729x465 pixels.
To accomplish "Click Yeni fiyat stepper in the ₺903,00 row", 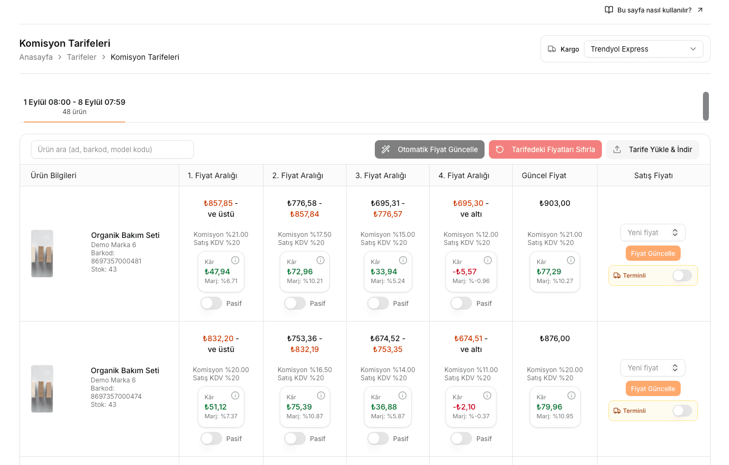I will pyautogui.click(x=675, y=232).
